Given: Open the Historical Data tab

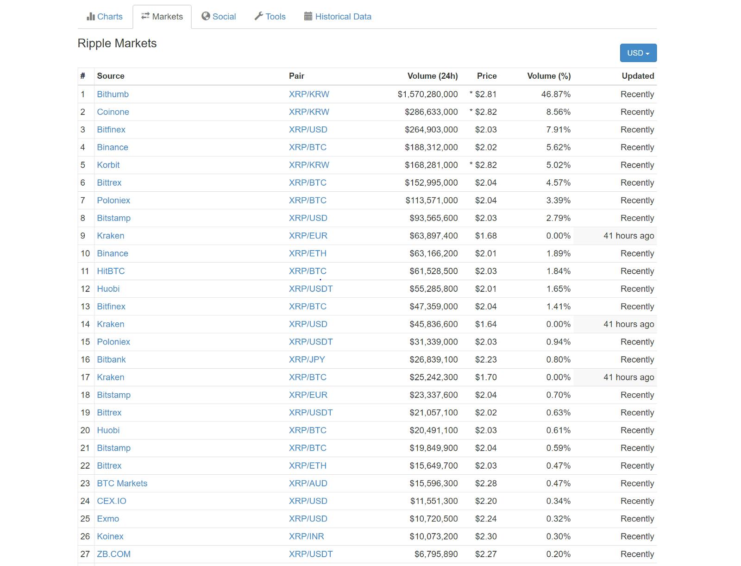Looking at the screenshot, I should pyautogui.click(x=343, y=16).
